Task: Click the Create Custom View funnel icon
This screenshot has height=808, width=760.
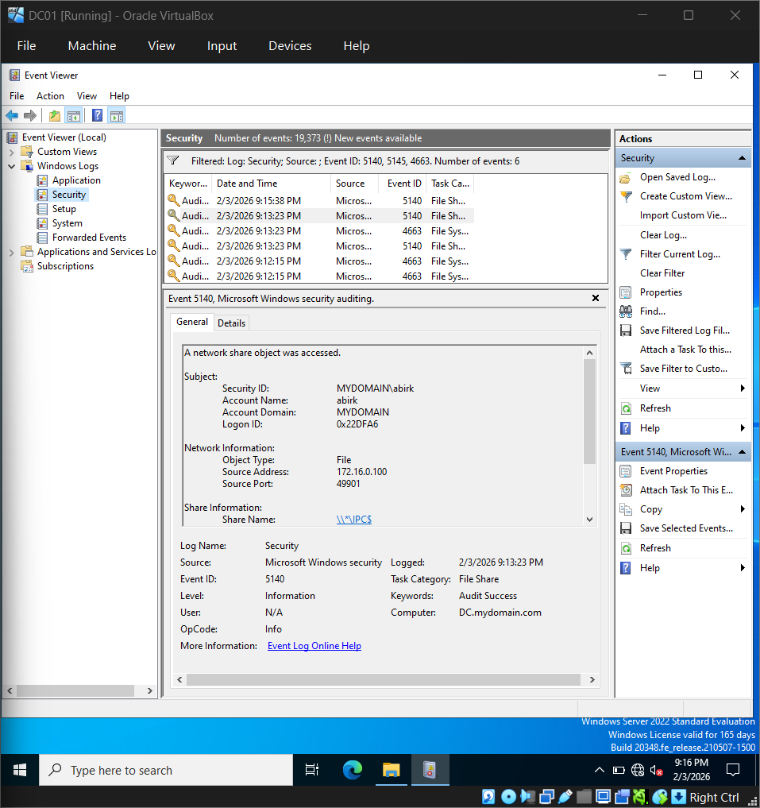Action: pyautogui.click(x=626, y=197)
